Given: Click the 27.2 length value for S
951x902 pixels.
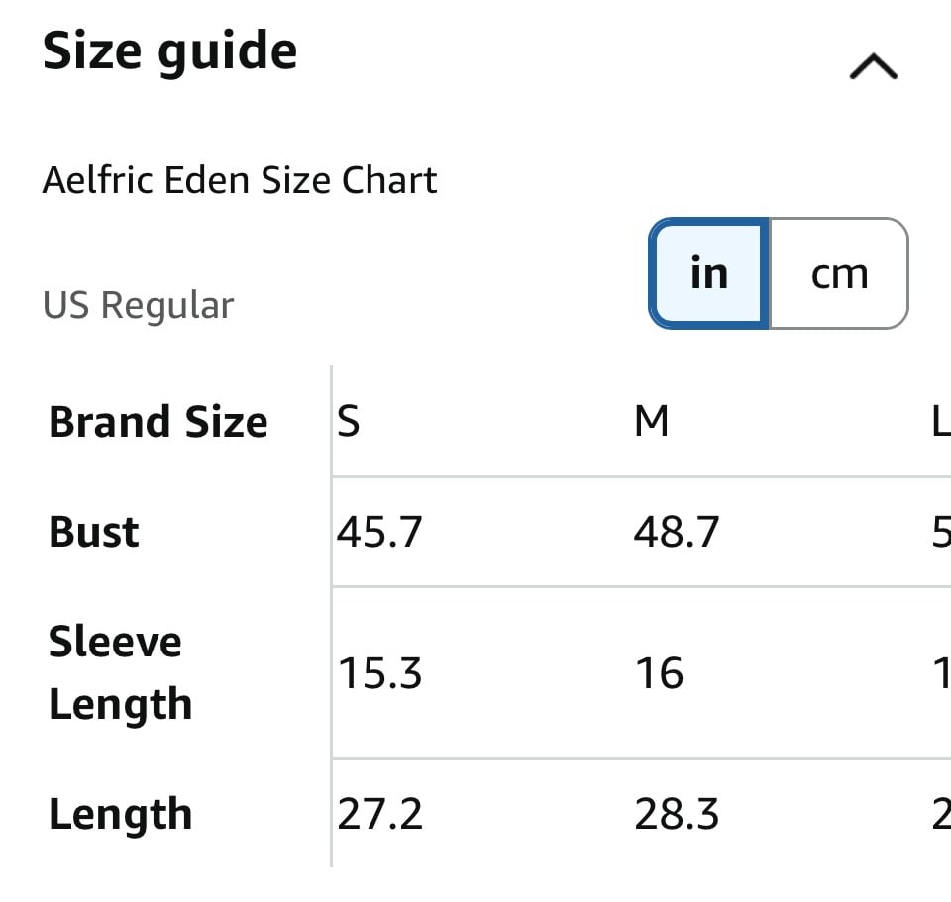Looking at the screenshot, I should coord(379,814).
